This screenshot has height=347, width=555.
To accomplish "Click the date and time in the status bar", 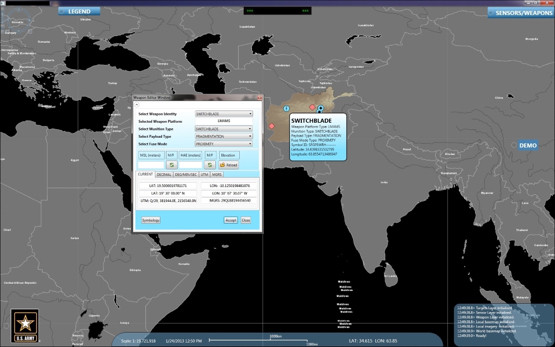I will point(183,341).
